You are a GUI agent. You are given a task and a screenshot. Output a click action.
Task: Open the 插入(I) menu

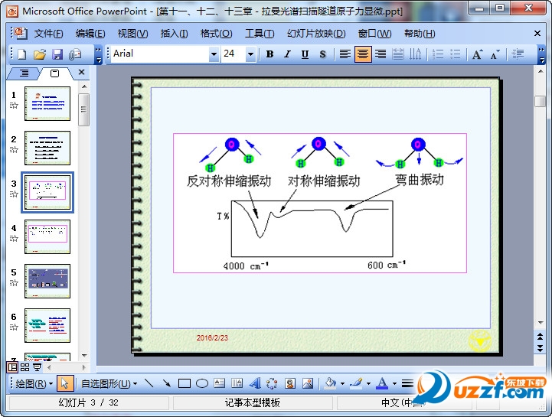pos(174,34)
